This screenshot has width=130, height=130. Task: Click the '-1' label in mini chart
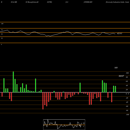(83, 126)
